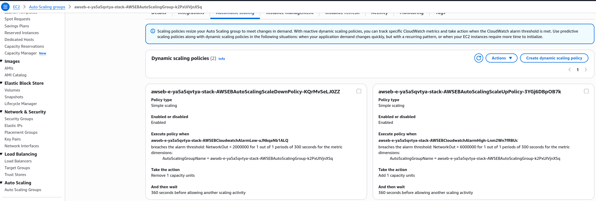Screen dimensions: 596x201
Task: Create a dynamic scaling policy
Action: (554, 58)
